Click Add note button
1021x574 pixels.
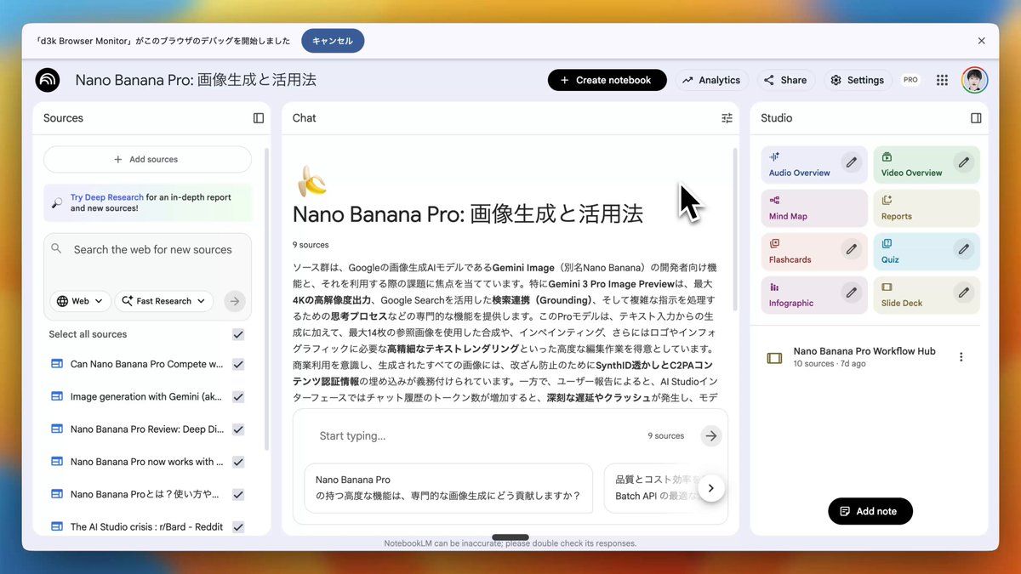point(870,511)
